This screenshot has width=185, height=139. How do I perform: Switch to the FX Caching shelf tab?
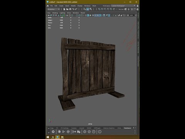tap(64, 128)
